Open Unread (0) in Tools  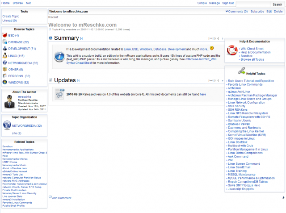(x=9, y=21)
